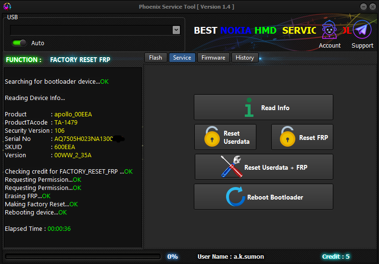Click the Credit : 5 status text
The image size is (379, 264).
pos(336,256)
